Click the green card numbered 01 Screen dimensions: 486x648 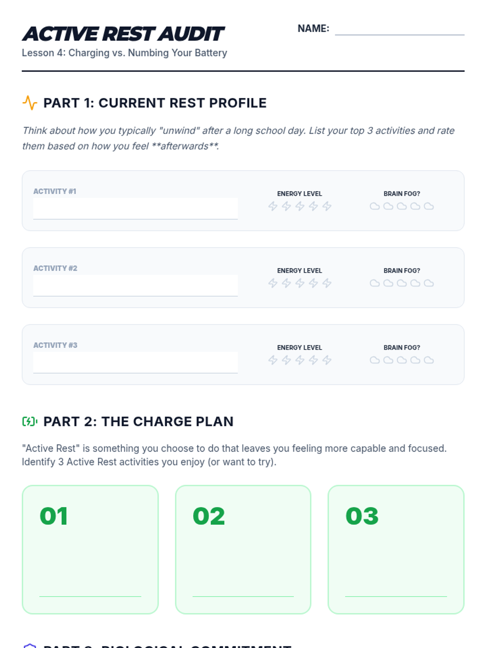point(90,550)
